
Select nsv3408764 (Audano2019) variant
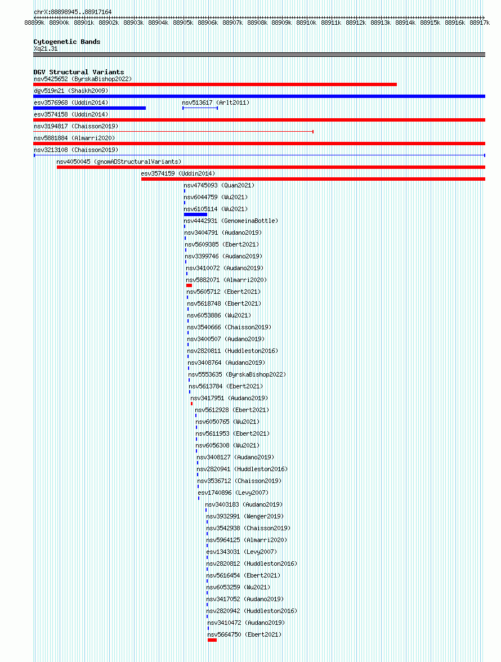coord(227,363)
